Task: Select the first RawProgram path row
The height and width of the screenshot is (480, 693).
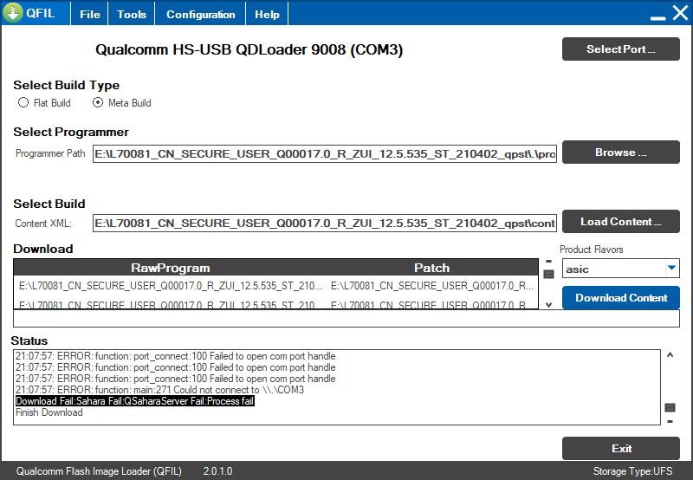Action: pyautogui.click(x=170, y=286)
